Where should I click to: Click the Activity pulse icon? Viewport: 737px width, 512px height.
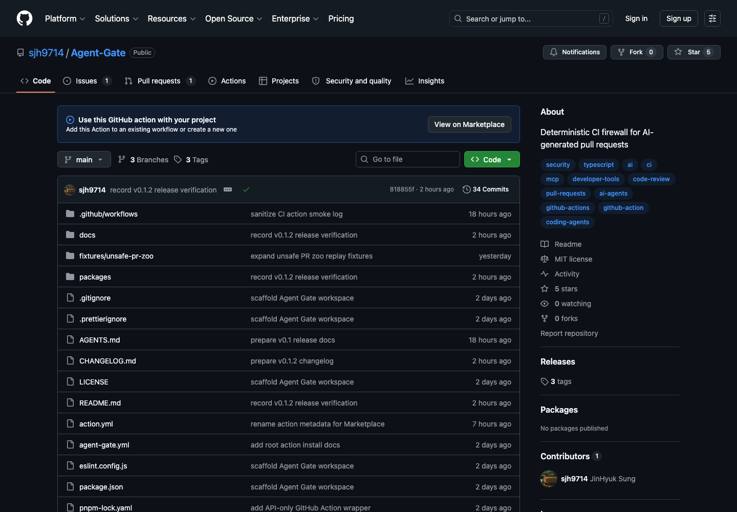(545, 274)
